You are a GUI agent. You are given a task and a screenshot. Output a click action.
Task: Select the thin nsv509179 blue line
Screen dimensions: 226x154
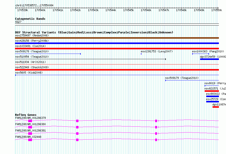pyautogui.click(x=192, y=80)
